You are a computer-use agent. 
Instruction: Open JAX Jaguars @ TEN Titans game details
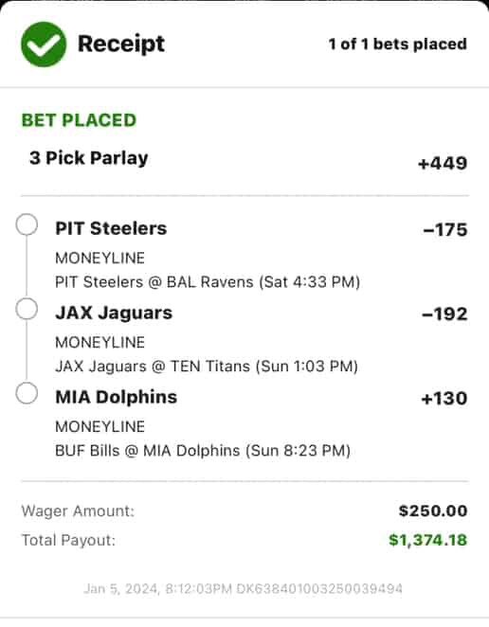pos(207,367)
